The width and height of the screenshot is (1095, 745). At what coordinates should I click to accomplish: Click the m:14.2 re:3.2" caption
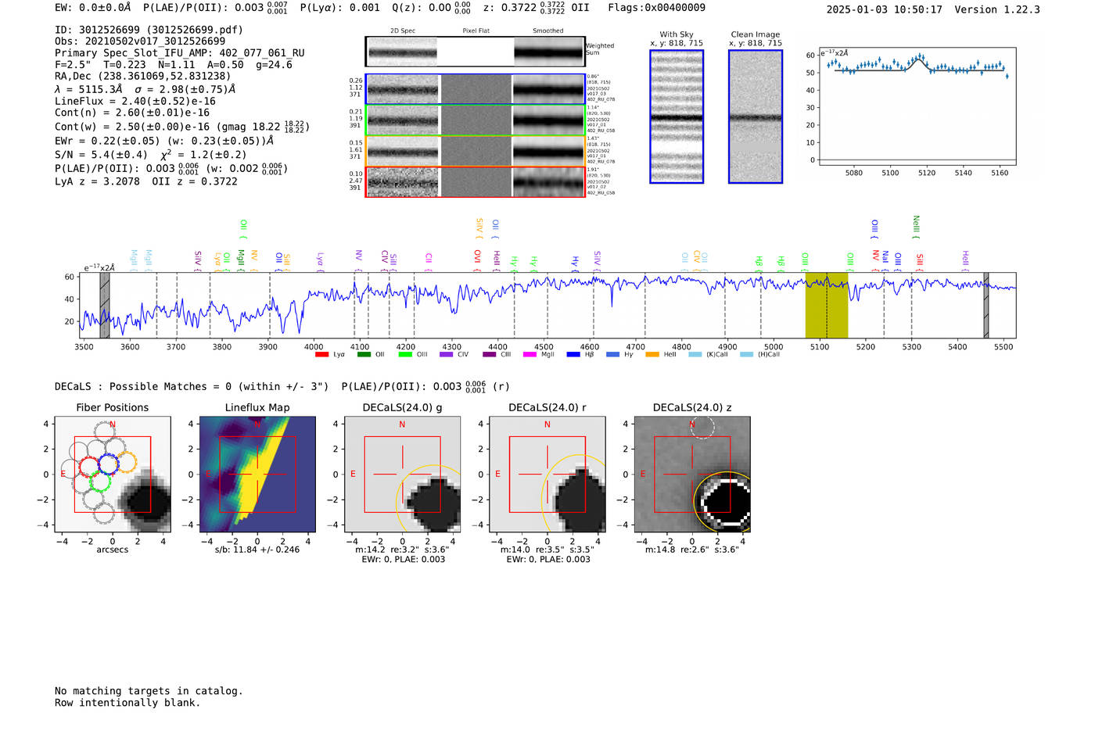[403, 550]
